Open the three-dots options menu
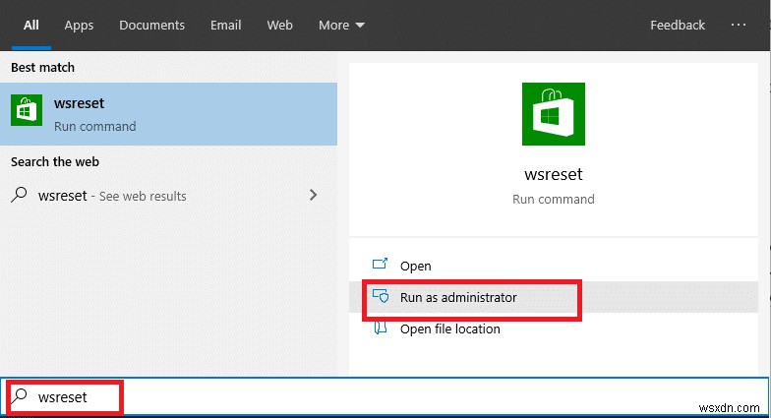Viewport: 771px width, 418px height. coord(740,25)
